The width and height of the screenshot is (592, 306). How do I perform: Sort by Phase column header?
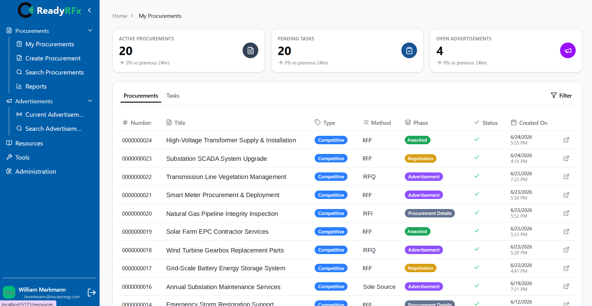[416, 123]
